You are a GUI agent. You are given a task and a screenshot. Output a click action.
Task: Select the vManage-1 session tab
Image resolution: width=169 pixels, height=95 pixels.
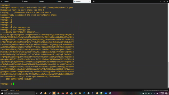click(x=82, y=1)
